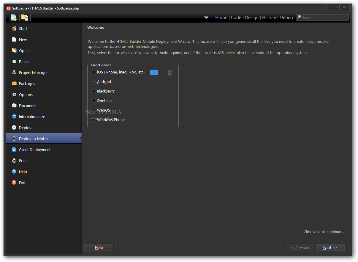Open the Debug view
Image resolution: width=358 pixels, height=262 pixels.
pos(286,18)
